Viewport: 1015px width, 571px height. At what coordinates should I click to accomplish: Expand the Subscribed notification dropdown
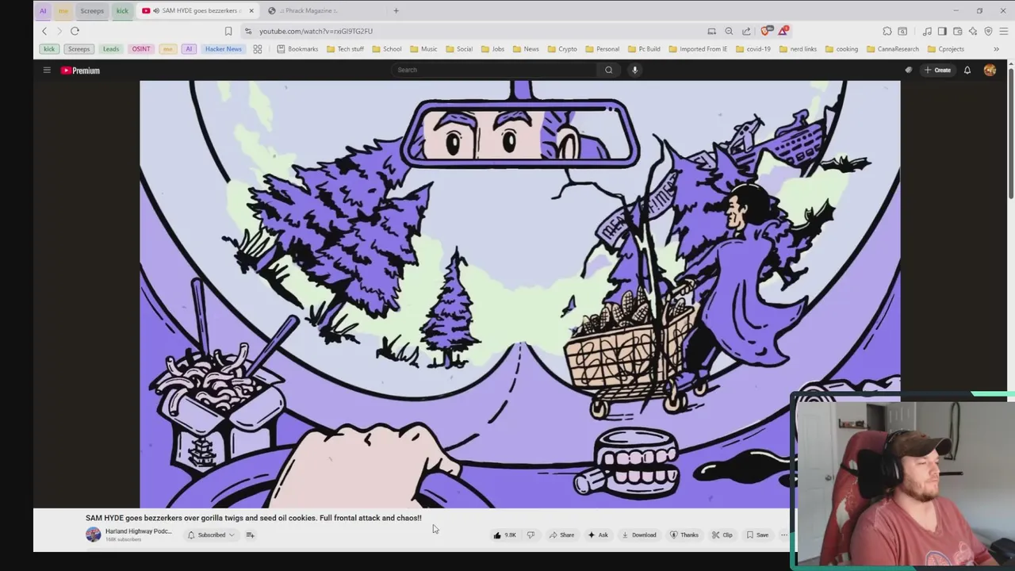pyautogui.click(x=211, y=535)
